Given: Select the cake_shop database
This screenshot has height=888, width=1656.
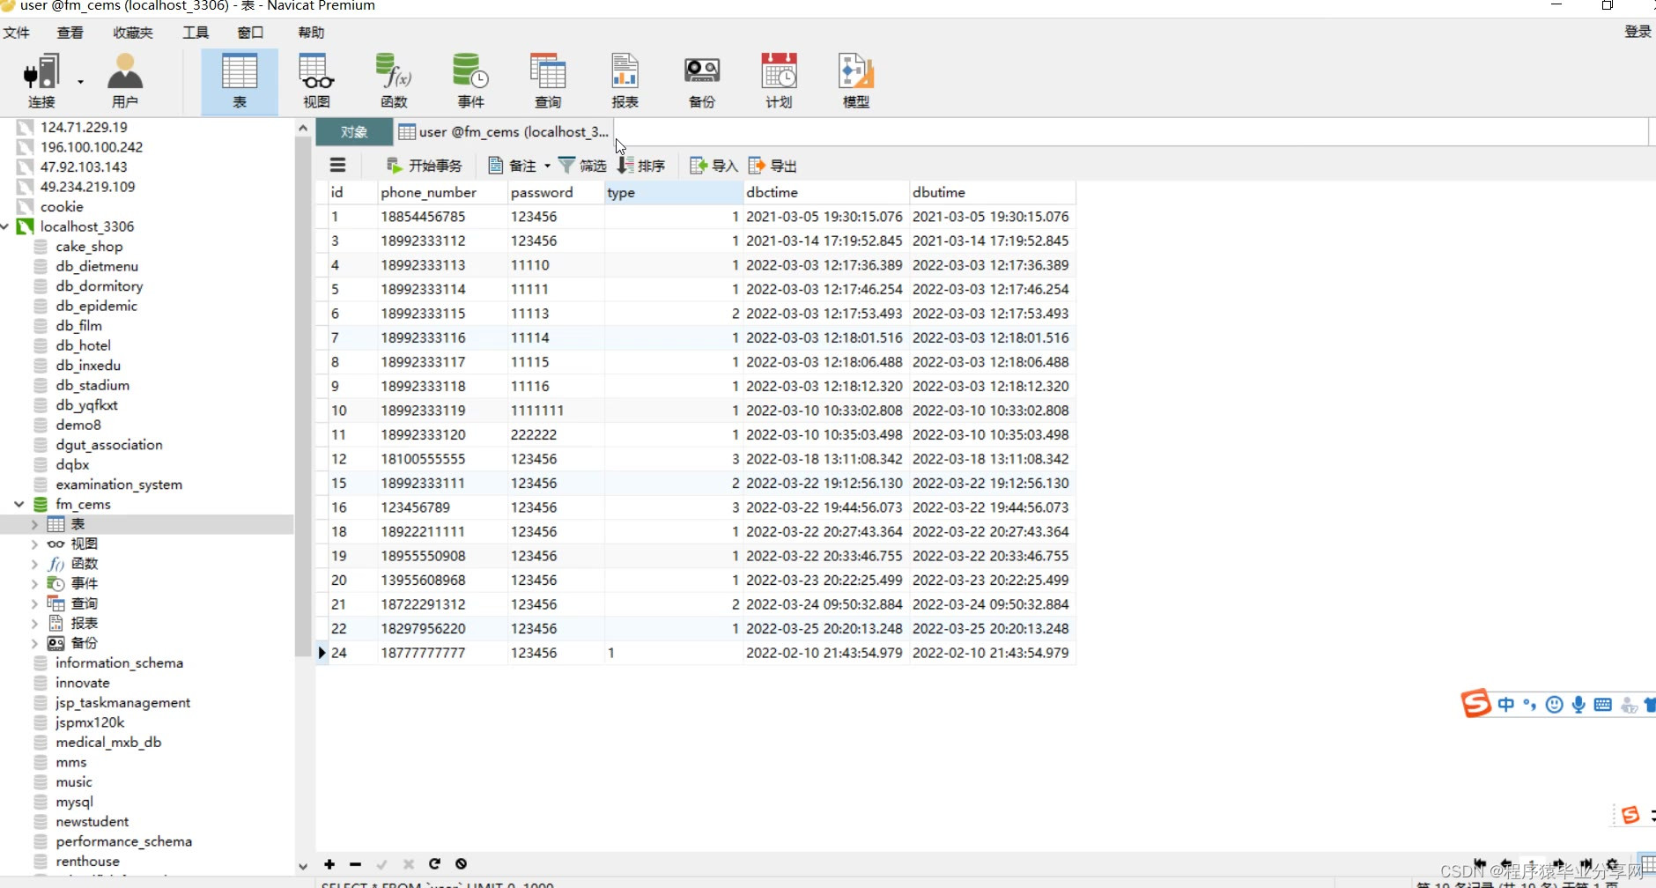Looking at the screenshot, I should pos(89,247).
